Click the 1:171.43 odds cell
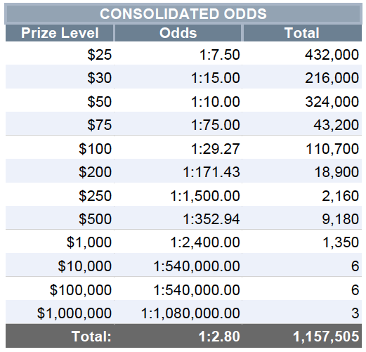 click(x=178, y=171)
